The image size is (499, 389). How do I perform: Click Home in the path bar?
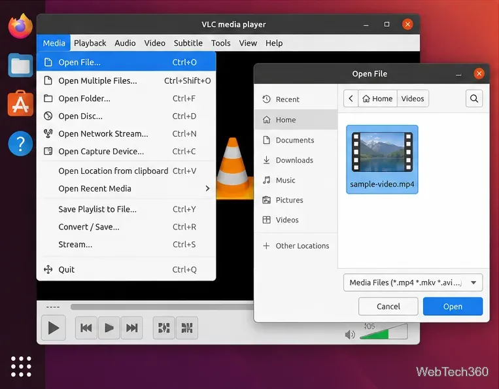[377, 99]
